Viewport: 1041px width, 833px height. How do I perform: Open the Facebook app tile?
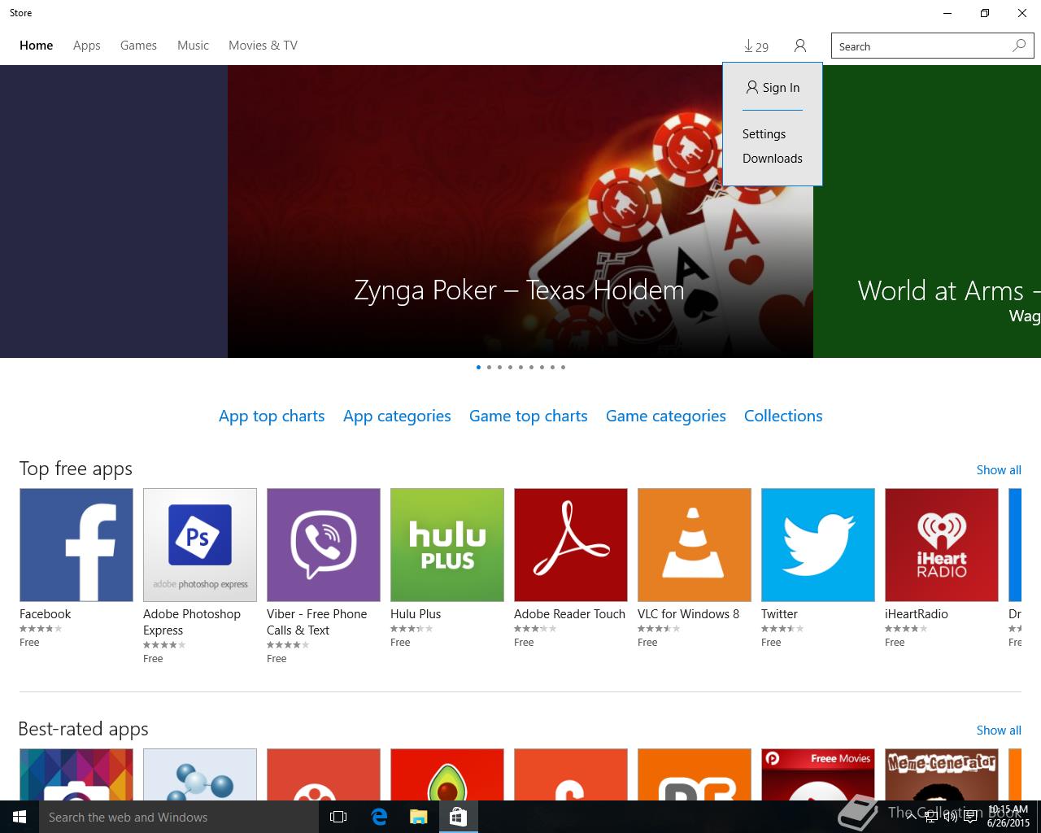(x=76, y=545)
